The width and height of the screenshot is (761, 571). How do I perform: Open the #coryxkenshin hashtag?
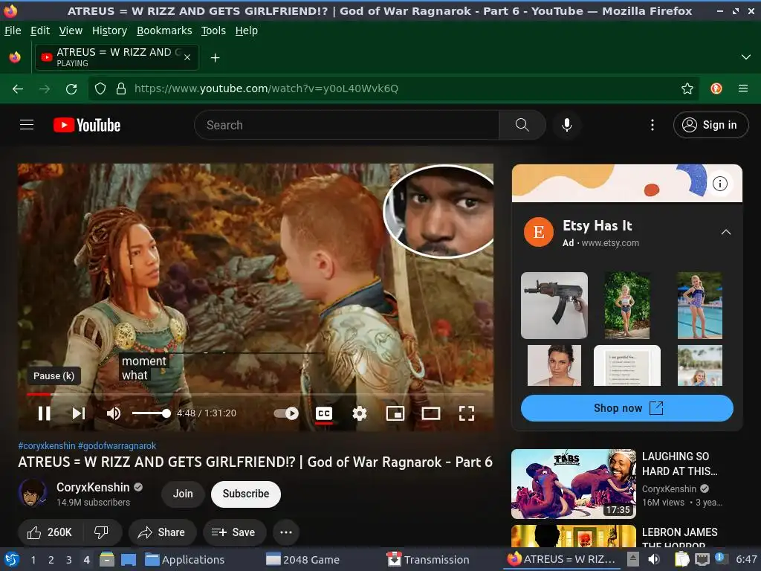pos(47,445)
